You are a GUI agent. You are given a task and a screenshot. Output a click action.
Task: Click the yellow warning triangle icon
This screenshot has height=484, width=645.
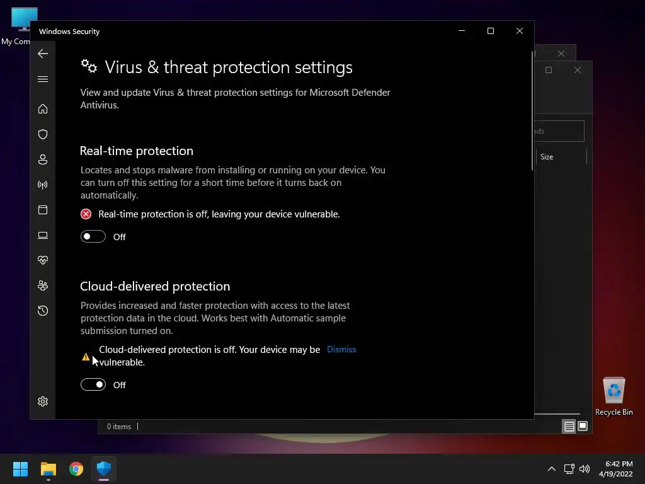(x=86, y=357)
